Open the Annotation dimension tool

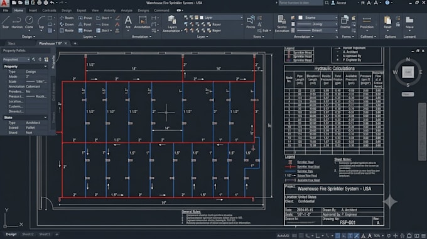pos(142,23)
